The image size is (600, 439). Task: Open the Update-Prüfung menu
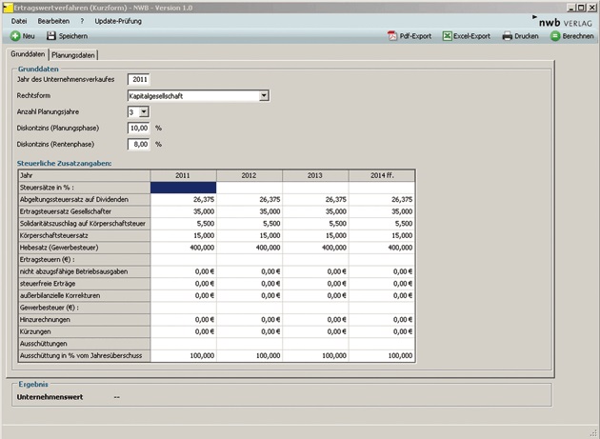[x=116, y=20]
